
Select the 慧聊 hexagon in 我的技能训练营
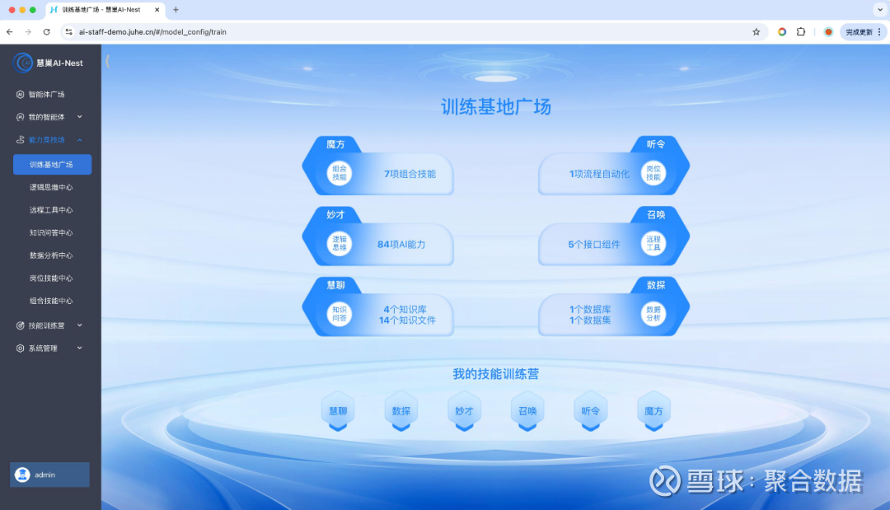coord(339,411)
